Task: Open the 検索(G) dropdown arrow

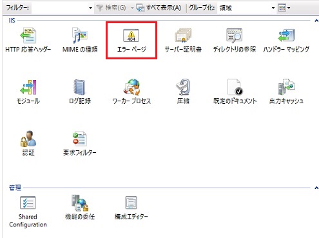Action: tap(132, 8)
